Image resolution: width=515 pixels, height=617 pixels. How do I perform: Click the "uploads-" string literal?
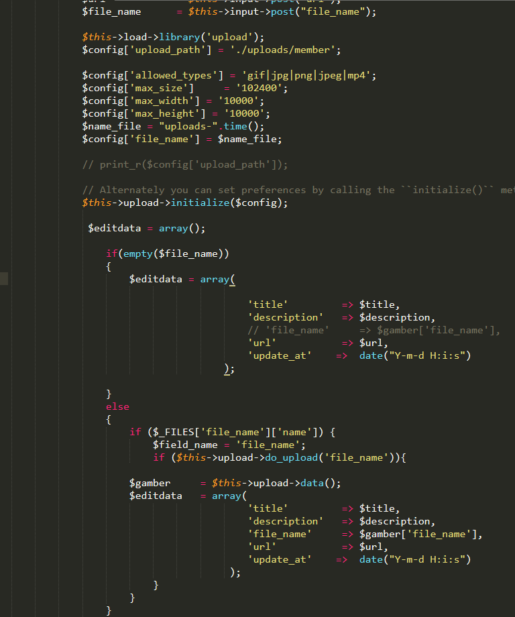pos(188,126)
